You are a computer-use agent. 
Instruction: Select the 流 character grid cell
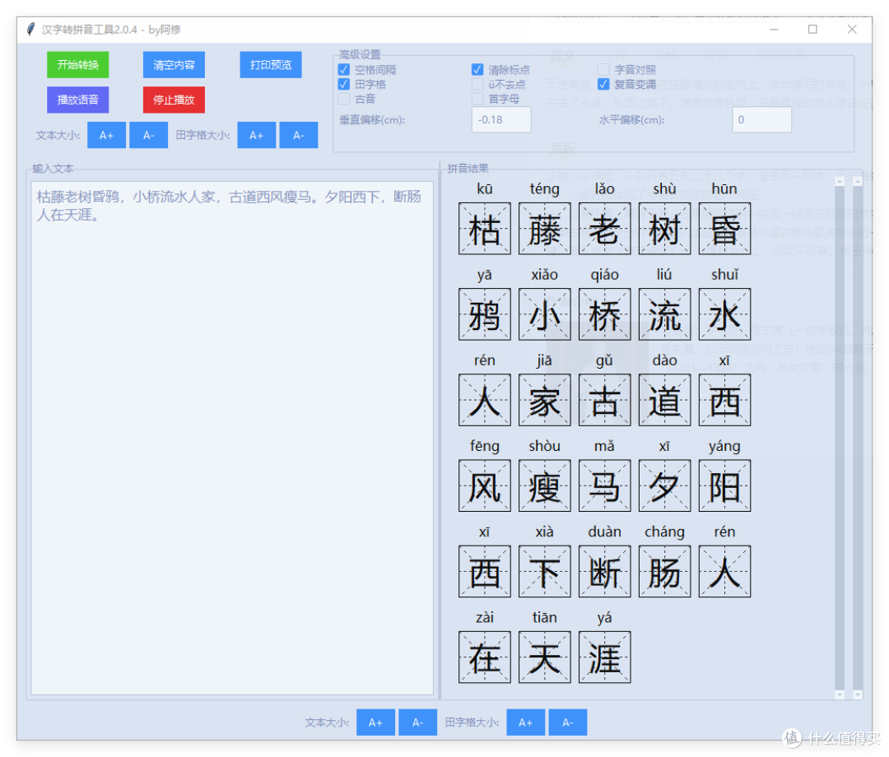(x=664, y=314)
